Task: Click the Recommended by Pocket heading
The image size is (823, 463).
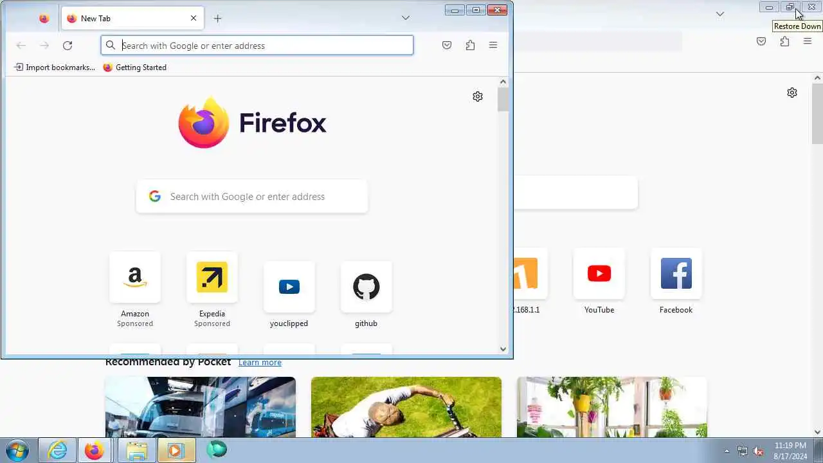Action: pyautogui.click(x=168, y=362)
